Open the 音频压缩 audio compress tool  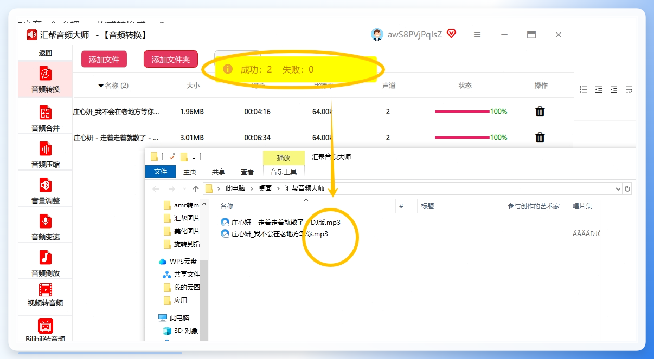tap(46, 155)
